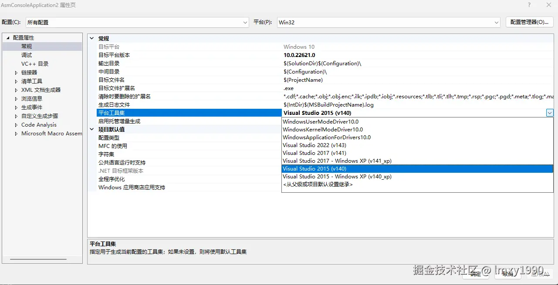Screen dimensions: 558x285
Task: Choose Visual Studio 2015 - Windows XP (v140_xp)
Action: 417,177
